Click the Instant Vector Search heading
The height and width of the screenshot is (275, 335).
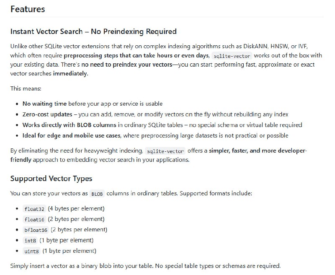pyautogui.click(x=93, y=31)
